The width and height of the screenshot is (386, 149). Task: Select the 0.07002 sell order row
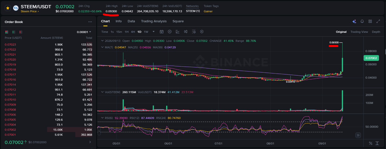48,130
